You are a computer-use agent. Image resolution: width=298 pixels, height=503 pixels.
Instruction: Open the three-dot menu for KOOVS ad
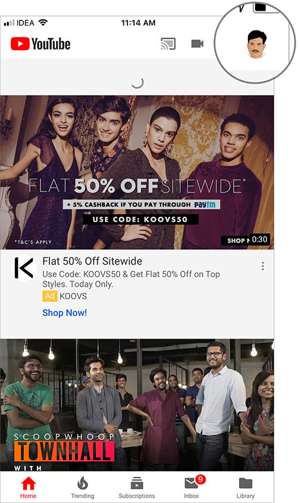pos(263,266)
